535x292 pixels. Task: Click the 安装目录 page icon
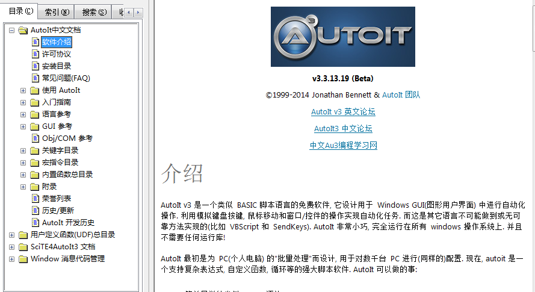pyautogui.click(x=36, y=66)
